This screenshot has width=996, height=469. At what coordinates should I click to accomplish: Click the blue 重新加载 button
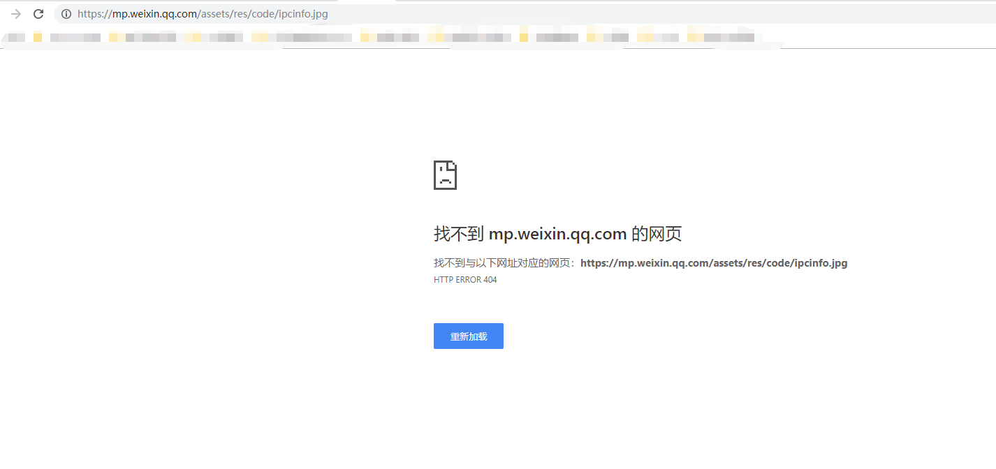[469, 336]
